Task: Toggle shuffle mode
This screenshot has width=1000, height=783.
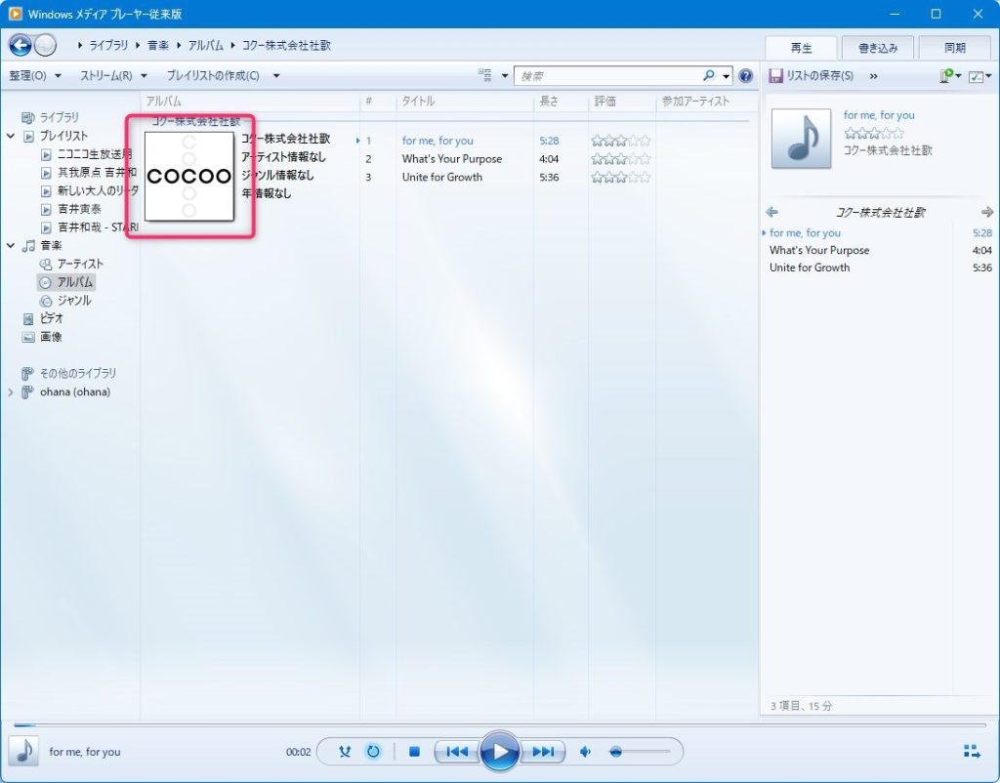Action: pos(345,752)
